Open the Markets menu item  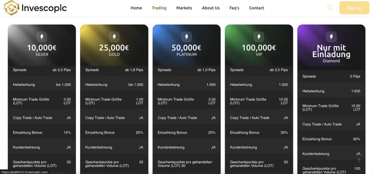(x=184, y=8)
